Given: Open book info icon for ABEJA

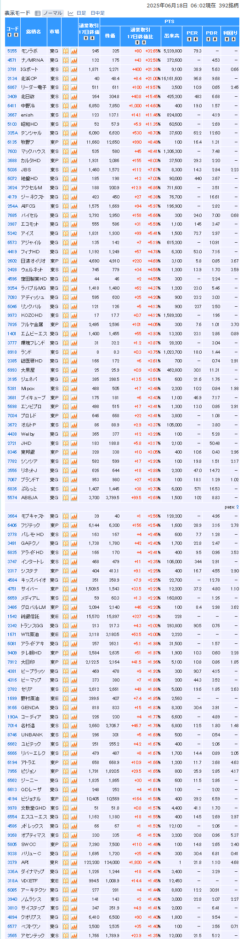Looking at the screenshot, I should [x=66, y=498].
